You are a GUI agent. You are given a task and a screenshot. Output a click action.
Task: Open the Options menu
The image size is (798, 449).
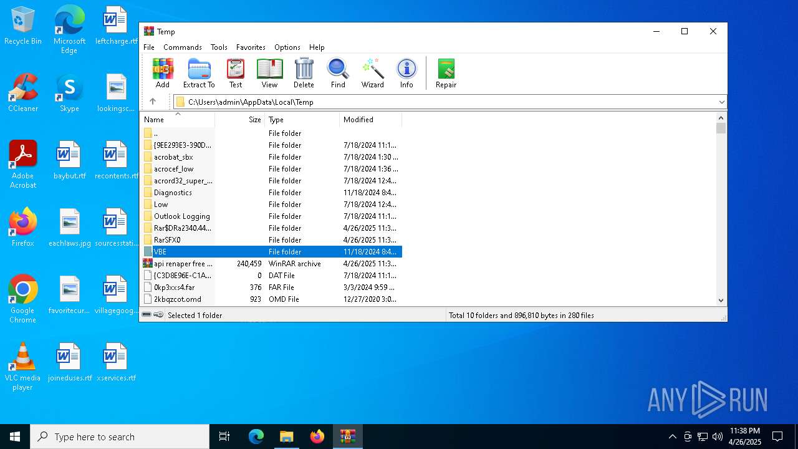(x=287, y=47)
